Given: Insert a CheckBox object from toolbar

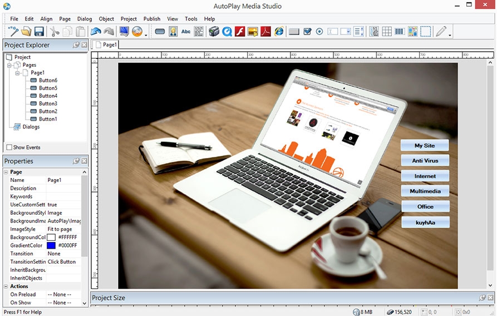Looking at the screenshot, I should point(307,32).
